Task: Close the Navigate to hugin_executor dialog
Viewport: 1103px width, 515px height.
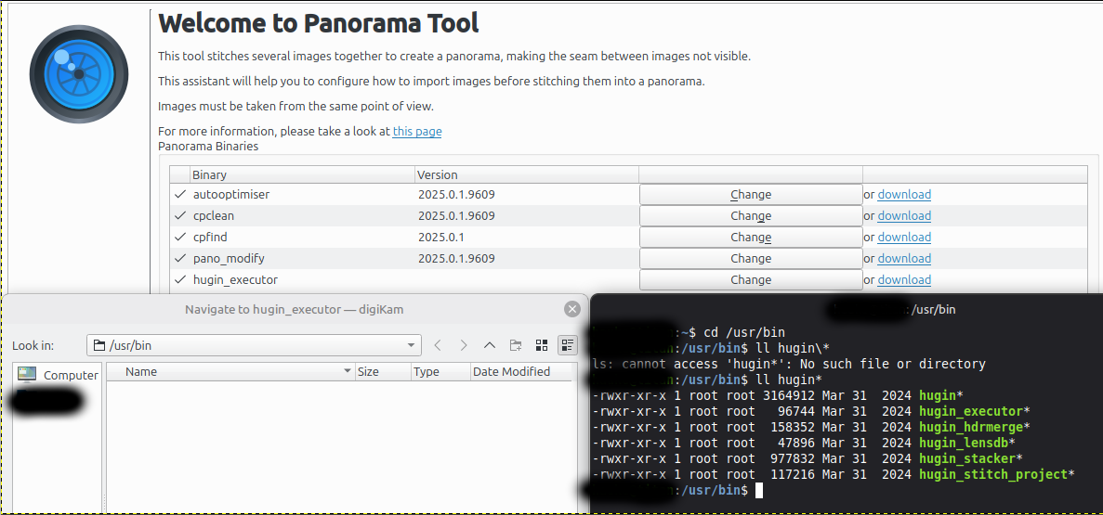Action: (572, 310)
